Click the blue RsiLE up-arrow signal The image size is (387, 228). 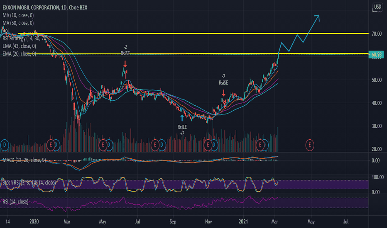pyautogui.click(x=182, y=118)
